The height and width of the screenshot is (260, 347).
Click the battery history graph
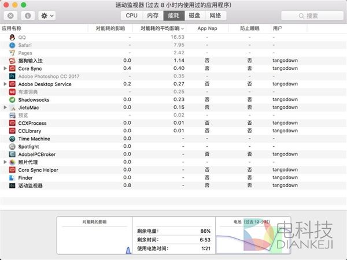[253, 240]
